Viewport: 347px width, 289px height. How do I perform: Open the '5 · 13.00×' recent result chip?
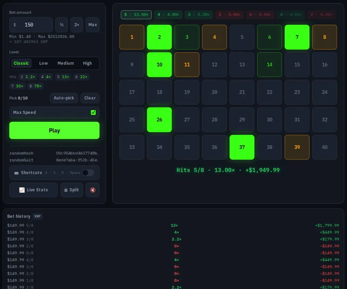click(136, 14)
